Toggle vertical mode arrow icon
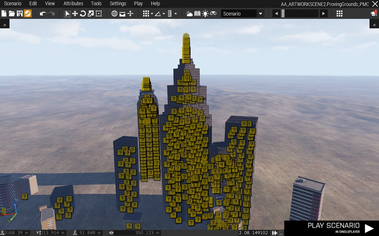Viewport: 379px width, 236px height. coord(130,14)
